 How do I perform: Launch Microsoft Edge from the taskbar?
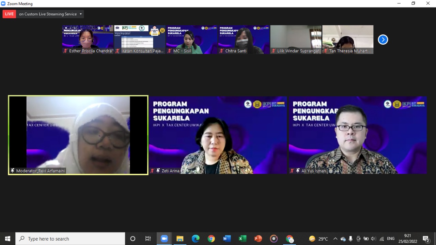click(x=196, y=239)
